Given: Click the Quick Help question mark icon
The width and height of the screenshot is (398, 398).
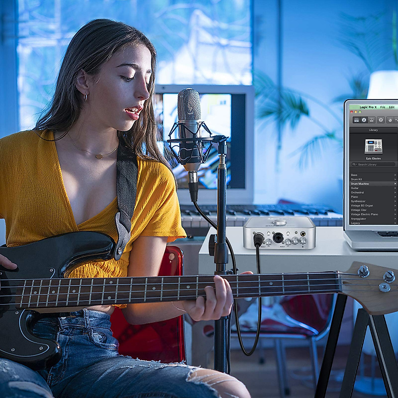Looking at the screenshot, I should coord(381,120).
